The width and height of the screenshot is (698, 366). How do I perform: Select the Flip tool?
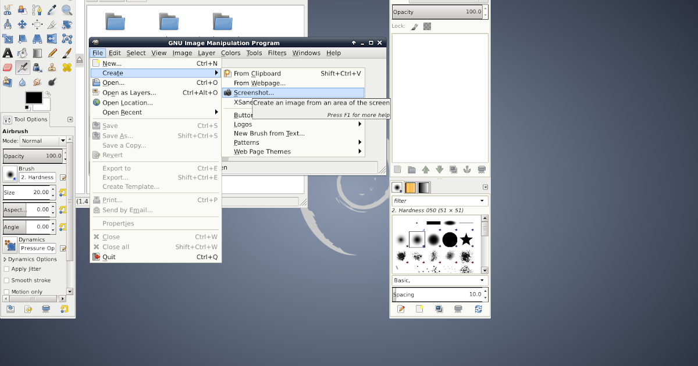[52, 38]
